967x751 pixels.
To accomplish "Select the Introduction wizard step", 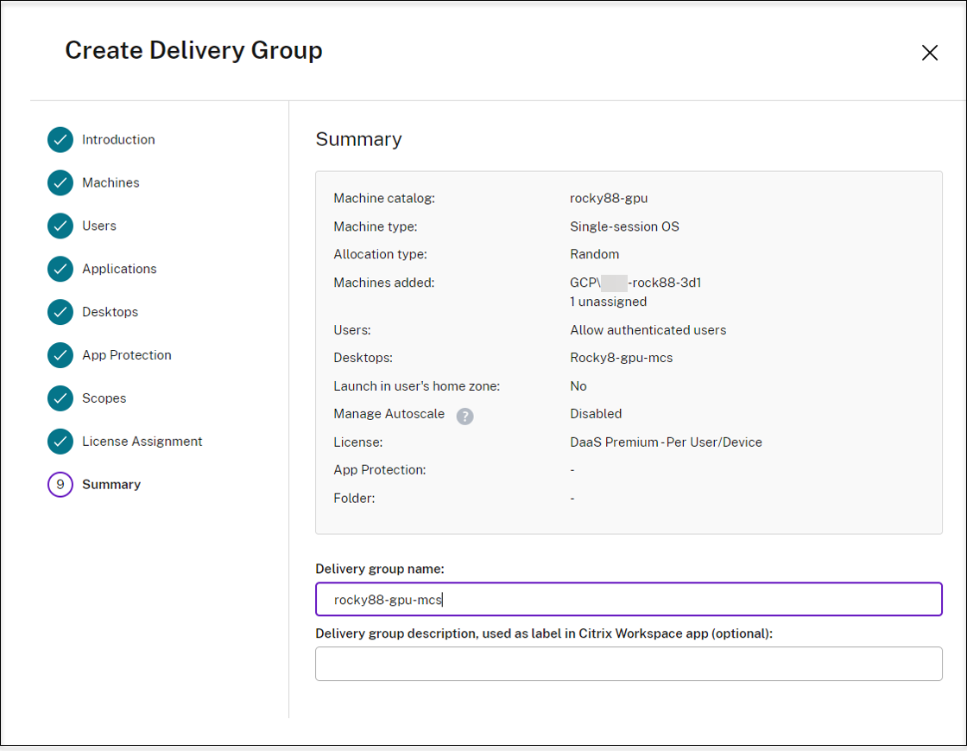I will tap(117, 139).
